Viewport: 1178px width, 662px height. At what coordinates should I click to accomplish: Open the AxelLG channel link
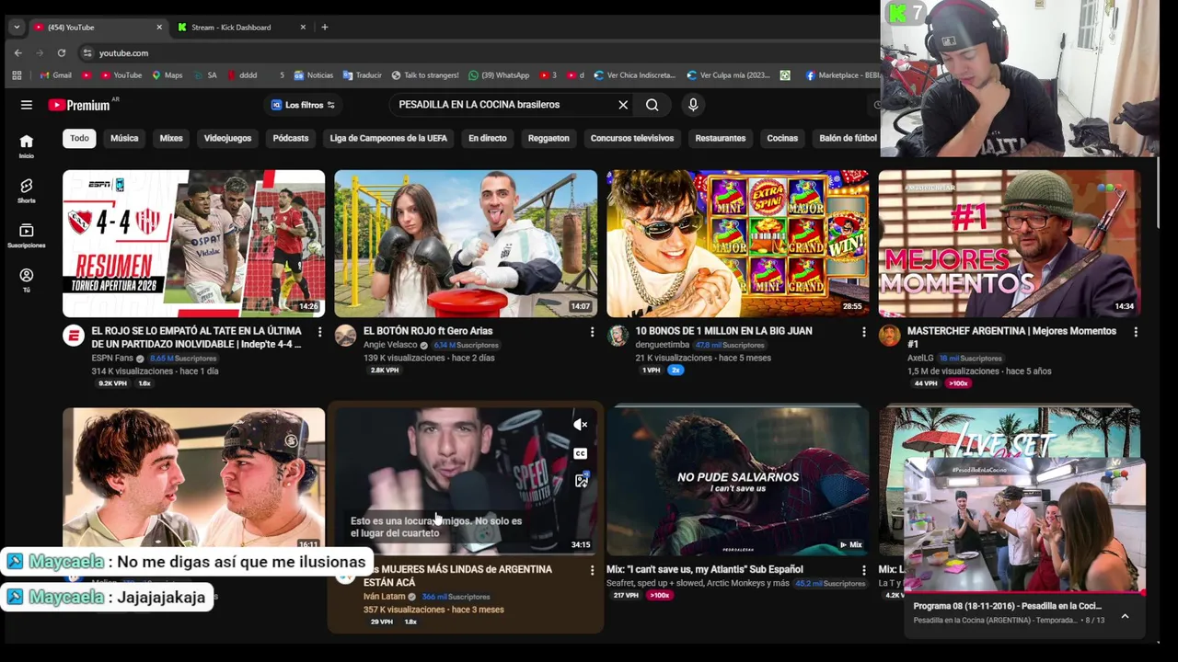tap(920, 358)
